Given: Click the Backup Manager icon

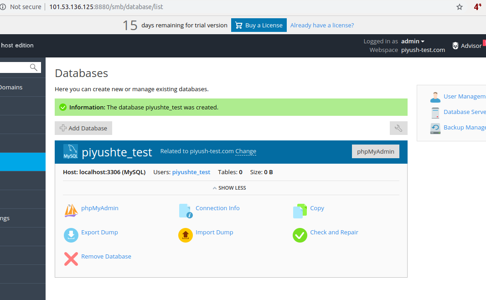Looking at the screenshot, I should click(435, 128).
